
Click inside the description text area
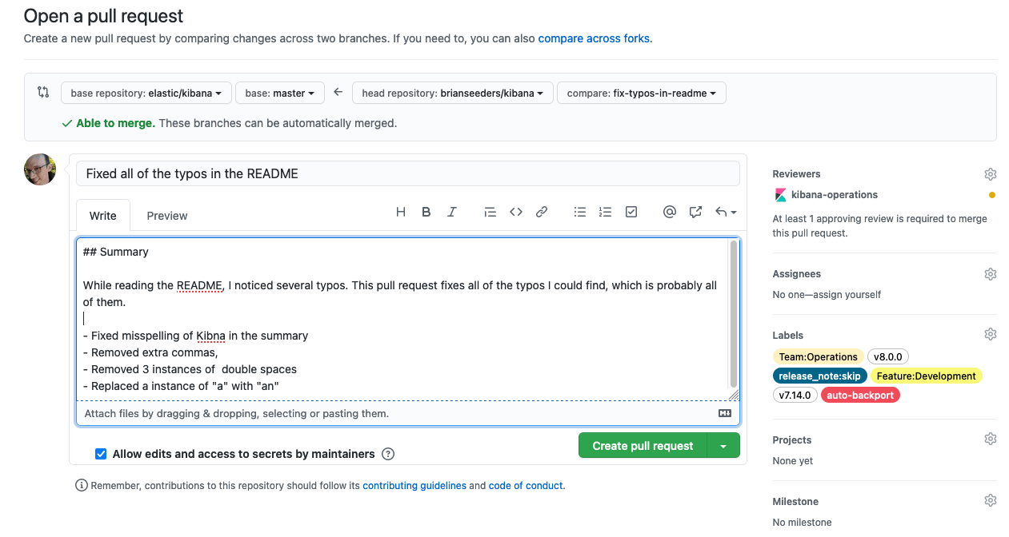(x=402, y=319)
